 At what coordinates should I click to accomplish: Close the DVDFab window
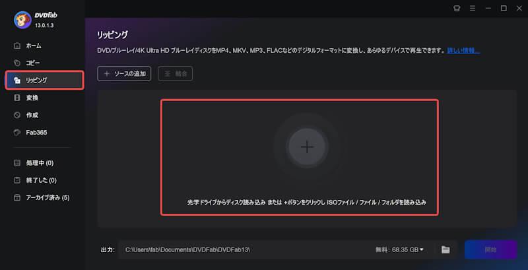pos(519,9)
